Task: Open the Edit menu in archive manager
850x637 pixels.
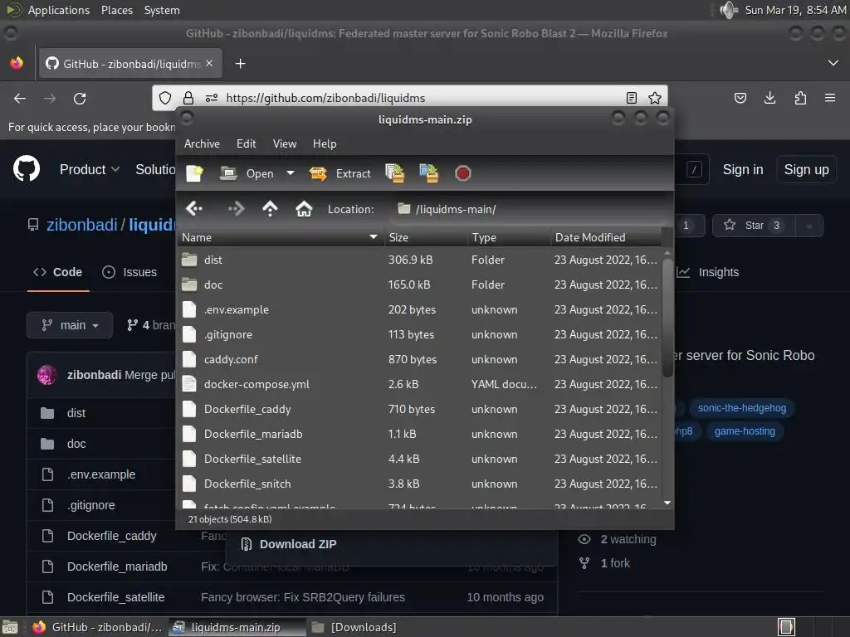Action: (x=246, y=143)
